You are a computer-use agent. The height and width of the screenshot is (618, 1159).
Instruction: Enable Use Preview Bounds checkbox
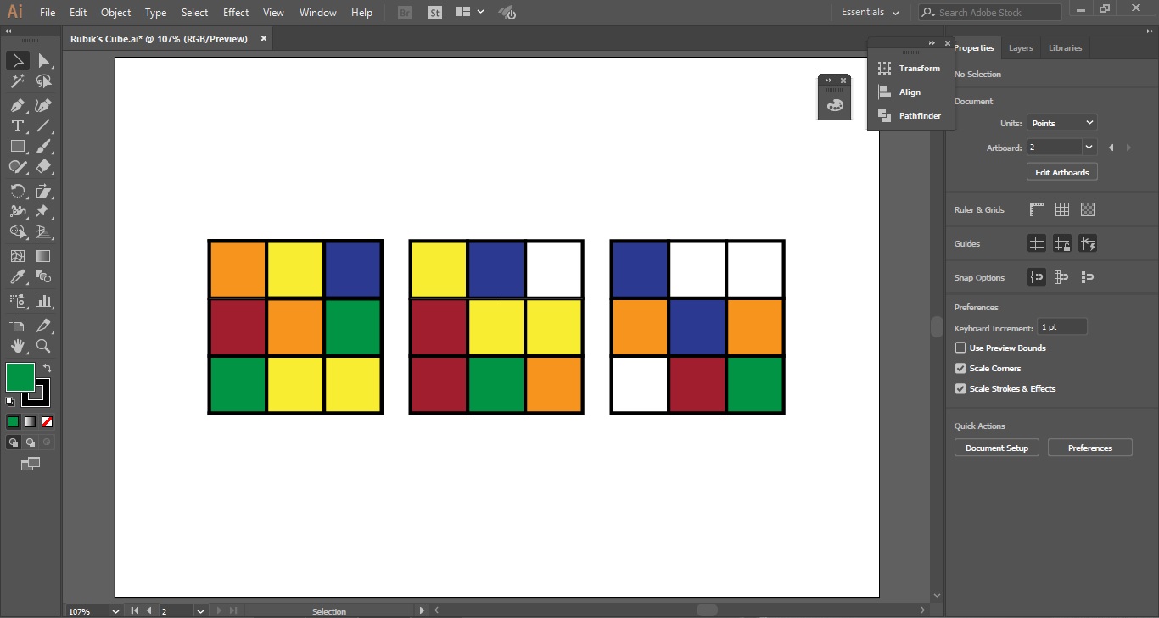[x=960, y=348]
